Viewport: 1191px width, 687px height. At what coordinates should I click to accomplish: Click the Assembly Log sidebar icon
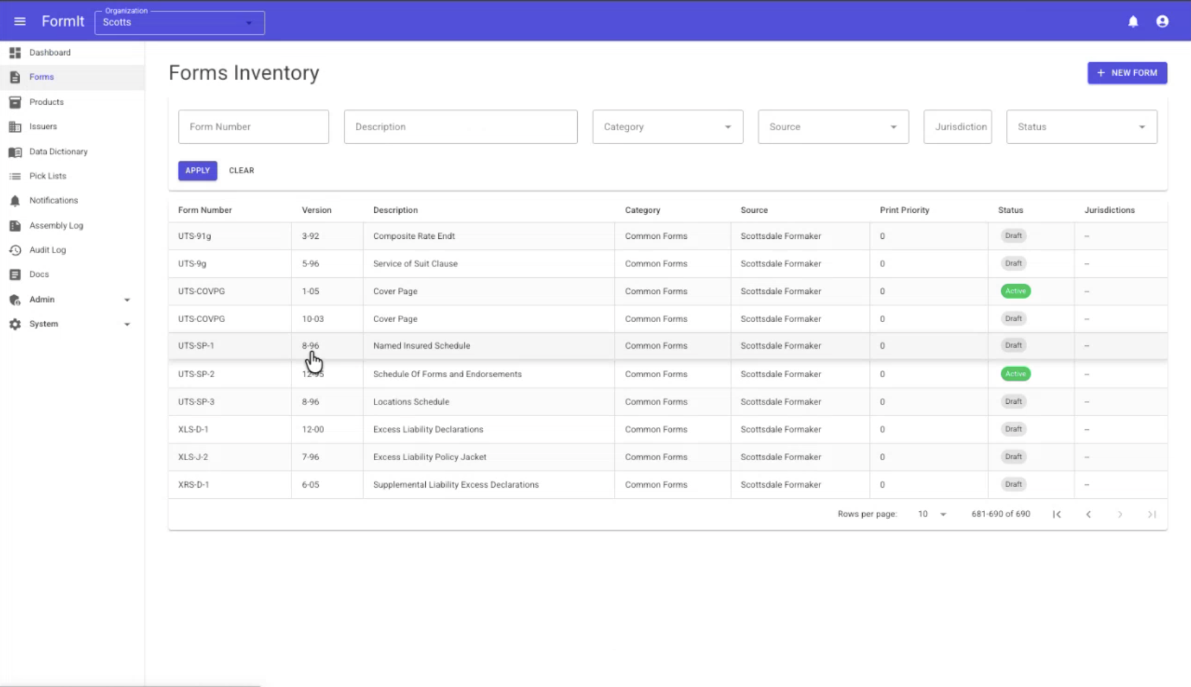pos(15,226)
